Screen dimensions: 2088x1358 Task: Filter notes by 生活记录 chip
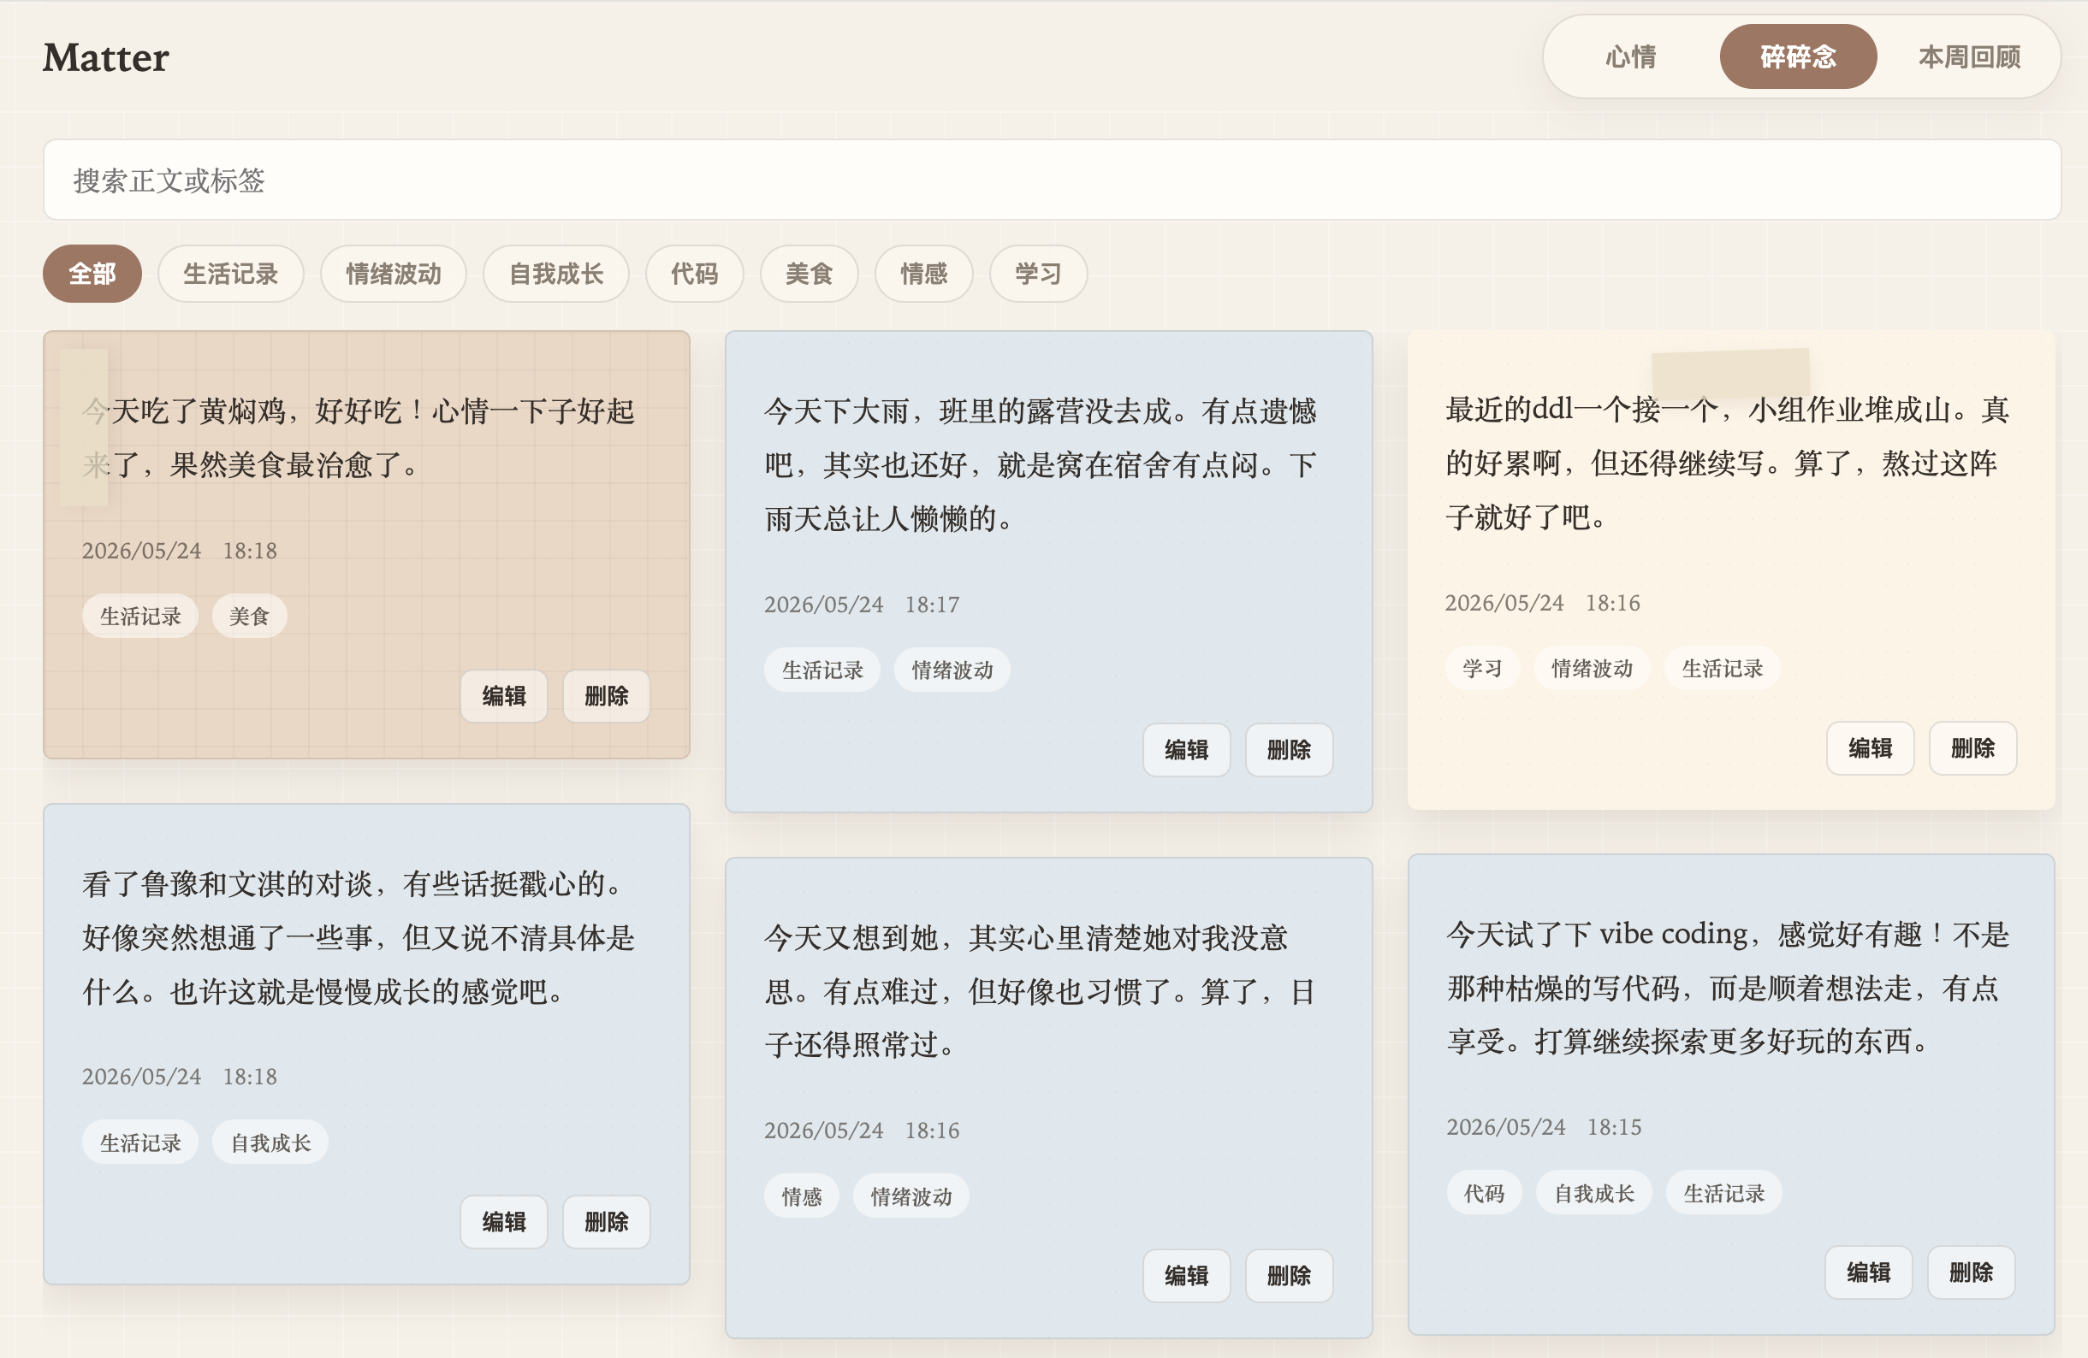pos(231,274)
